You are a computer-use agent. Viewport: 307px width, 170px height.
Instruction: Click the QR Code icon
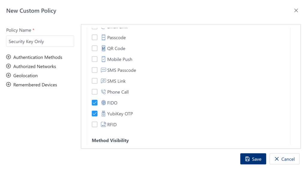(103, 48)
